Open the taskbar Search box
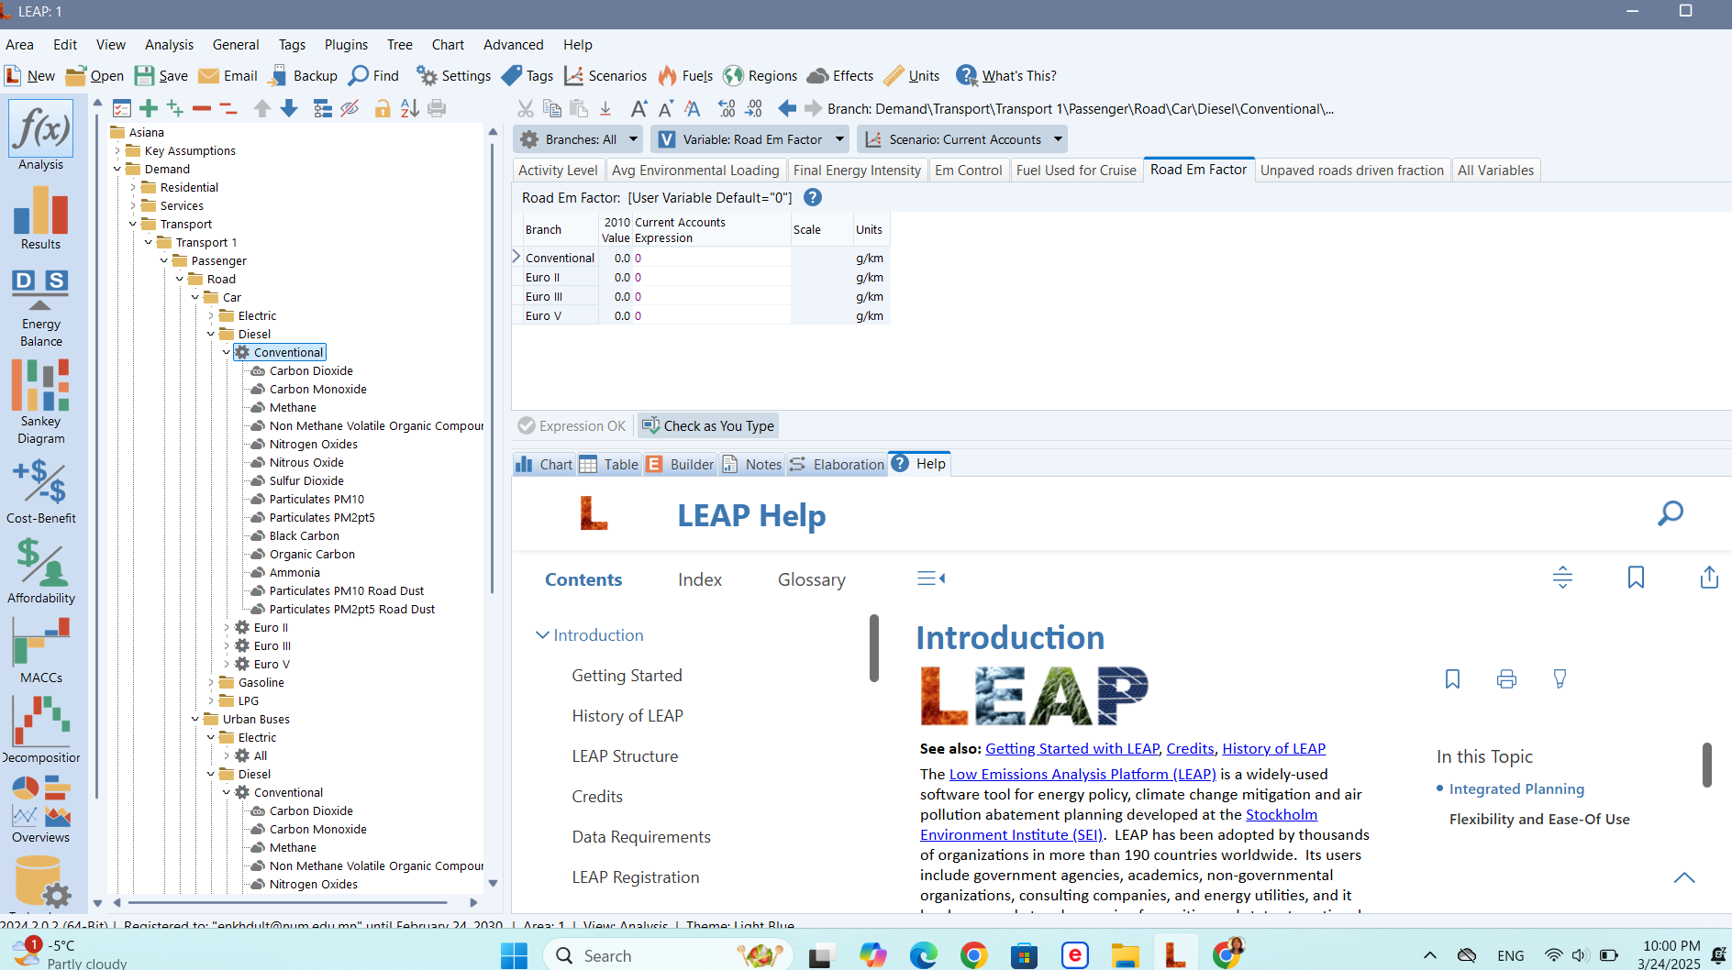1732x970 pixels. (x=667, y=955)
